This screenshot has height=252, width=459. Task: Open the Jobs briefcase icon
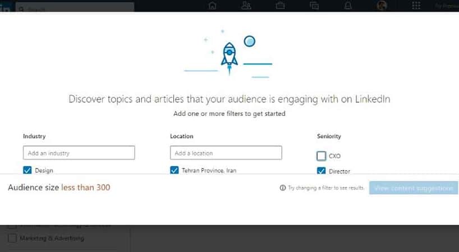pyautogui.click(x=280, y=6)
